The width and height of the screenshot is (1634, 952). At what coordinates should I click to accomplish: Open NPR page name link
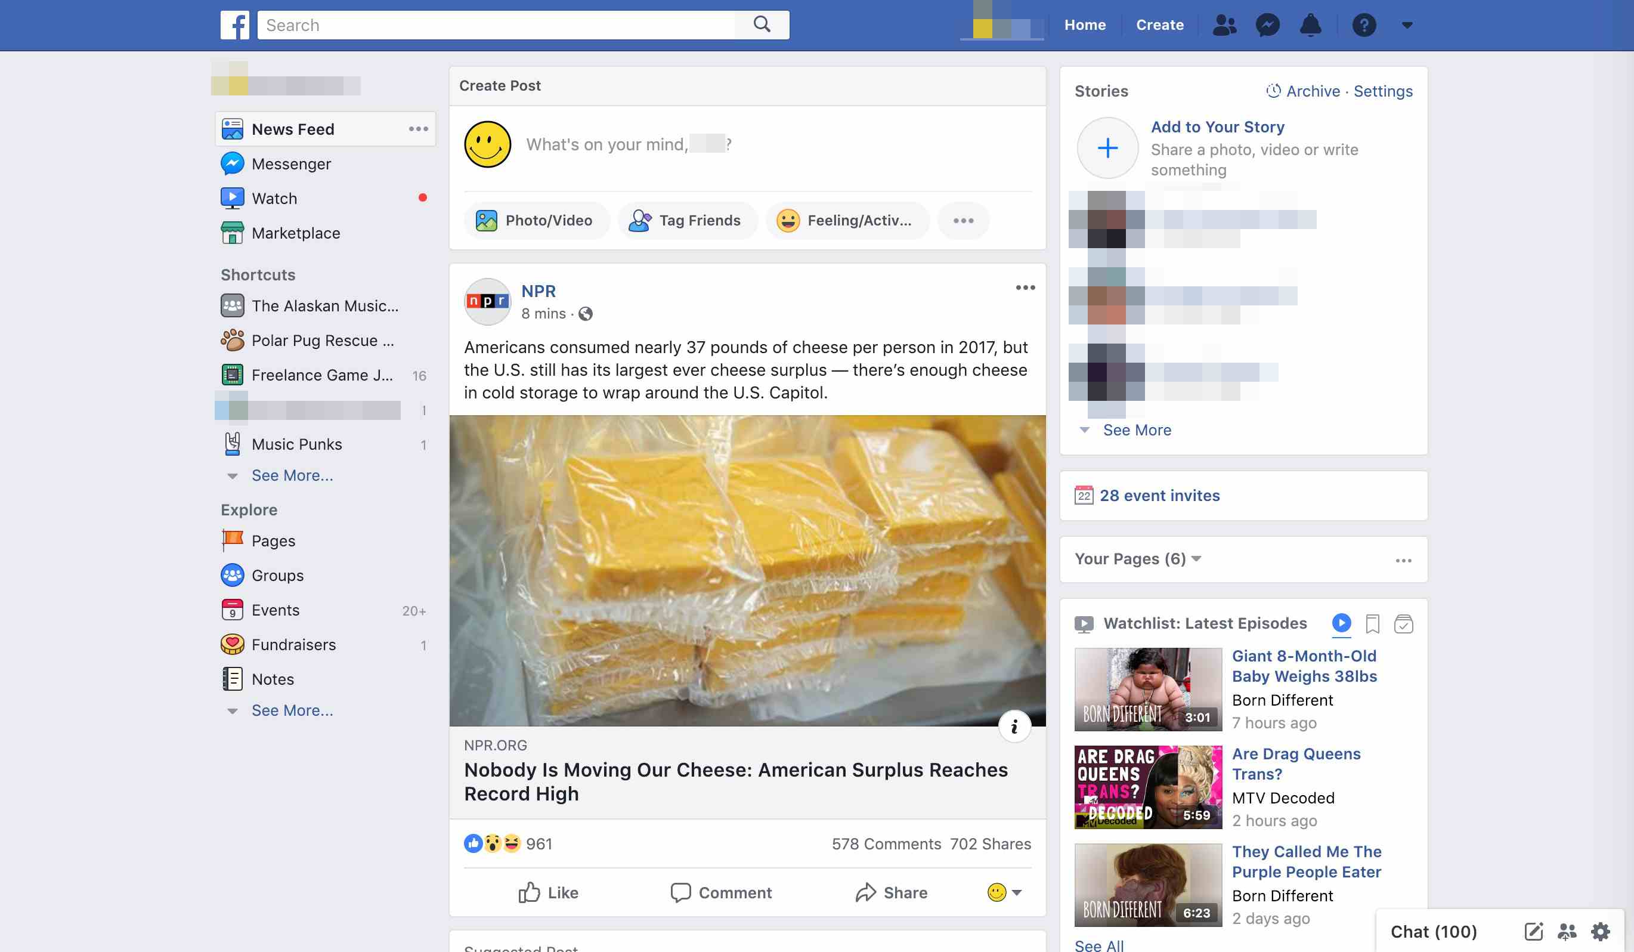coord(538,291)
